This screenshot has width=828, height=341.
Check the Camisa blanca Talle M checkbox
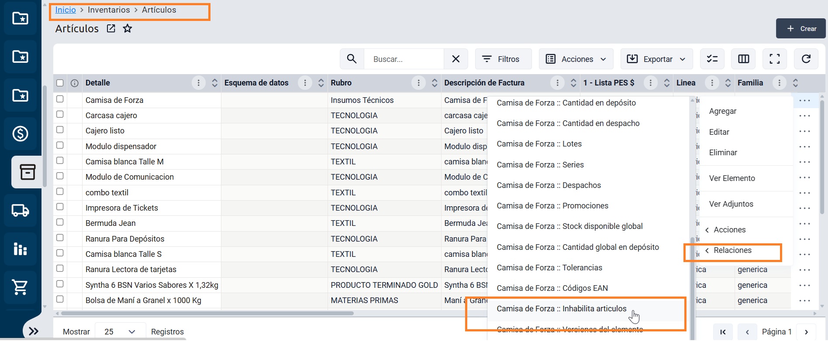click(60, 160)
